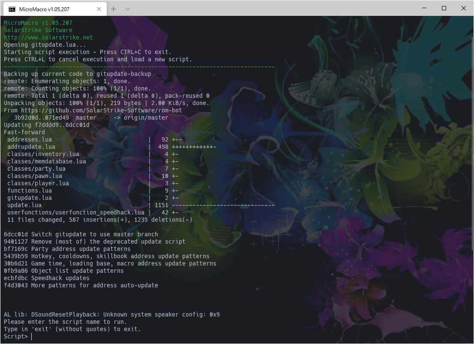Select the MicroMacro v1.05.207 tab title

(x=45, y=9)
